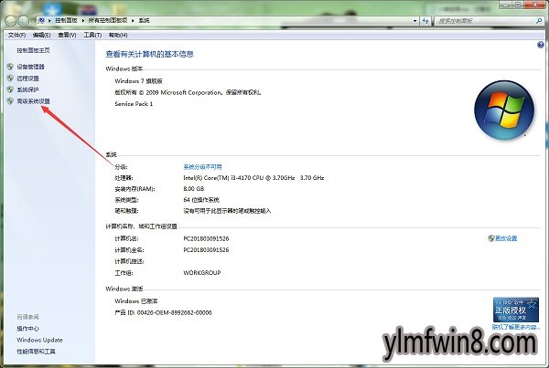Open the 编辑(E) menu
Viewport: 549px width, 368px height.
click(x=42, y=35)
